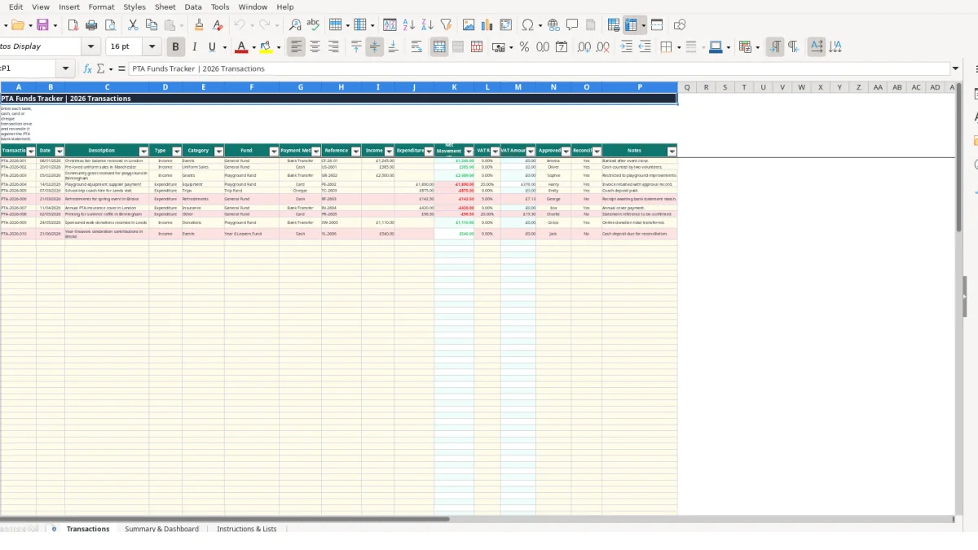Click the Draw Functions shapes icon
The height and width of the screenshot is (550, 978).
coord(680,25)
